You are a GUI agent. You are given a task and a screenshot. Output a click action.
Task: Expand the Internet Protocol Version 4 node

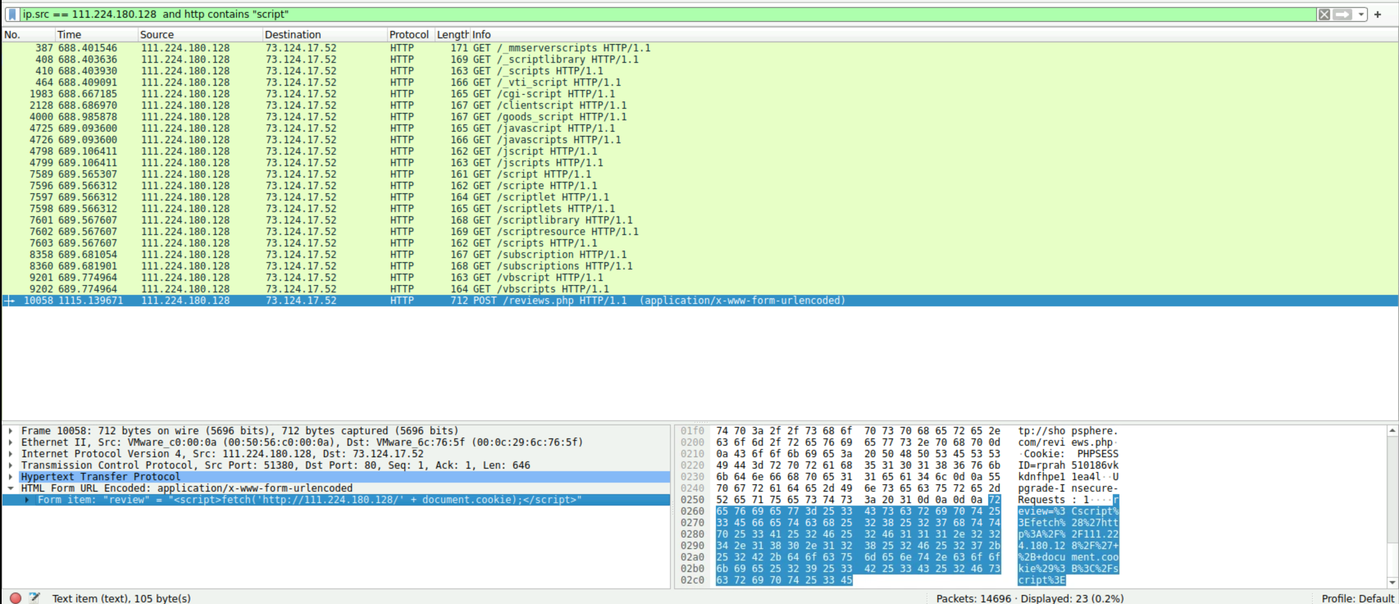pos(10,454)
